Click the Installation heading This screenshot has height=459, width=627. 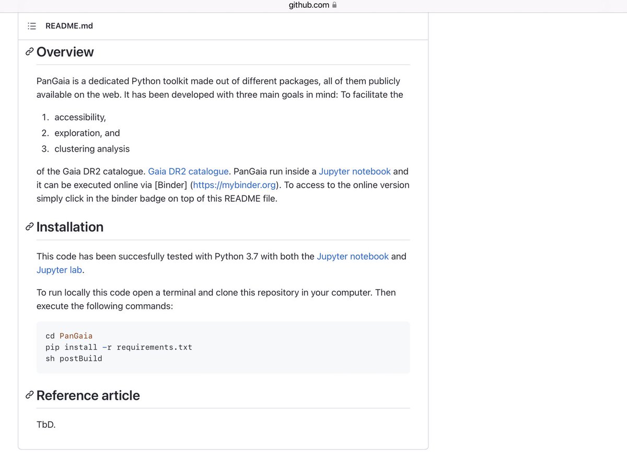(x=70, y=227)
